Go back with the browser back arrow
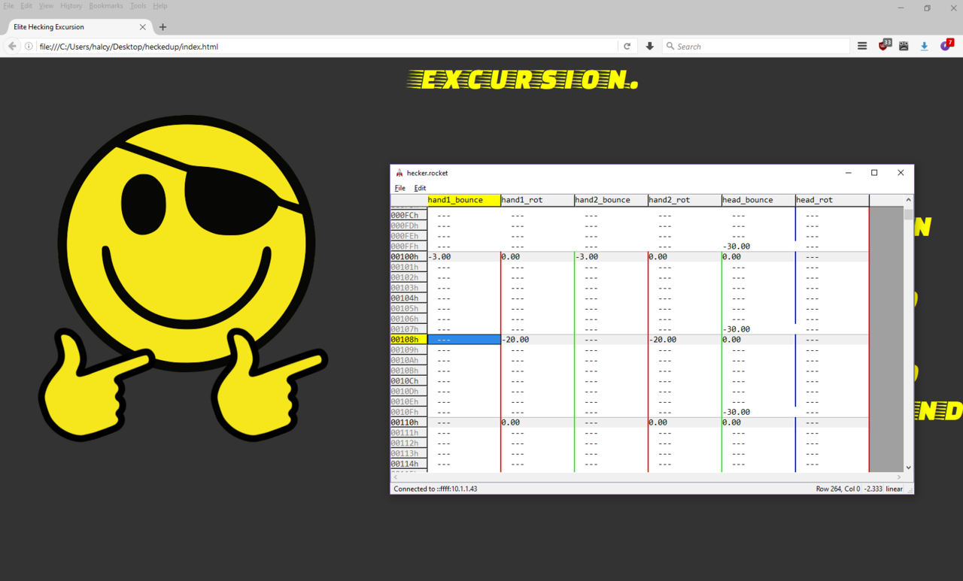Viewport: 963px width, 581px height. 12,47
